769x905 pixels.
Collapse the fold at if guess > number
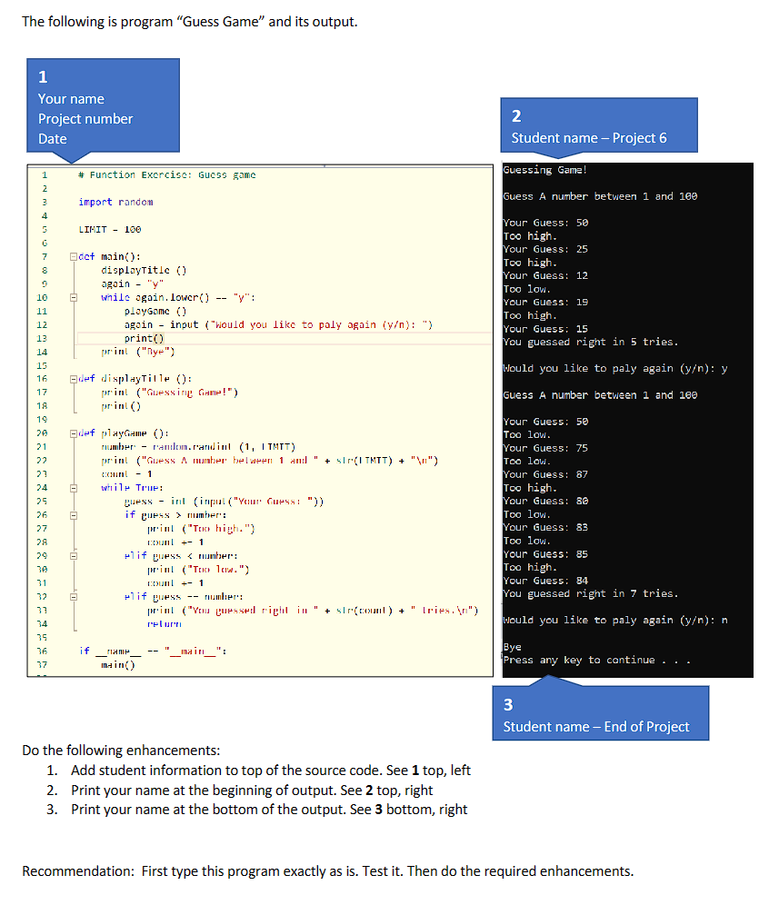point(74,515)
